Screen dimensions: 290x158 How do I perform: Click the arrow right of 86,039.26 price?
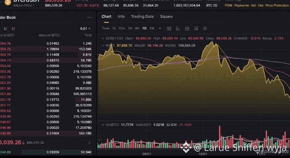click(x=89, y=143)
